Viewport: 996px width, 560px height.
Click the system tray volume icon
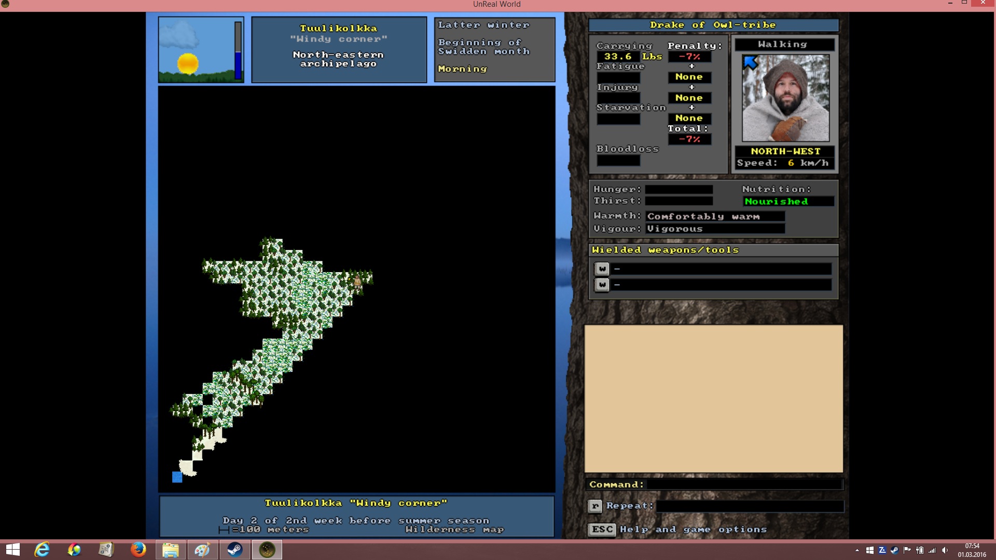pyautogui.click(x=945, y=550)
